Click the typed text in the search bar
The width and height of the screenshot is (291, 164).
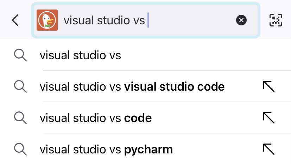pos(104,20)
